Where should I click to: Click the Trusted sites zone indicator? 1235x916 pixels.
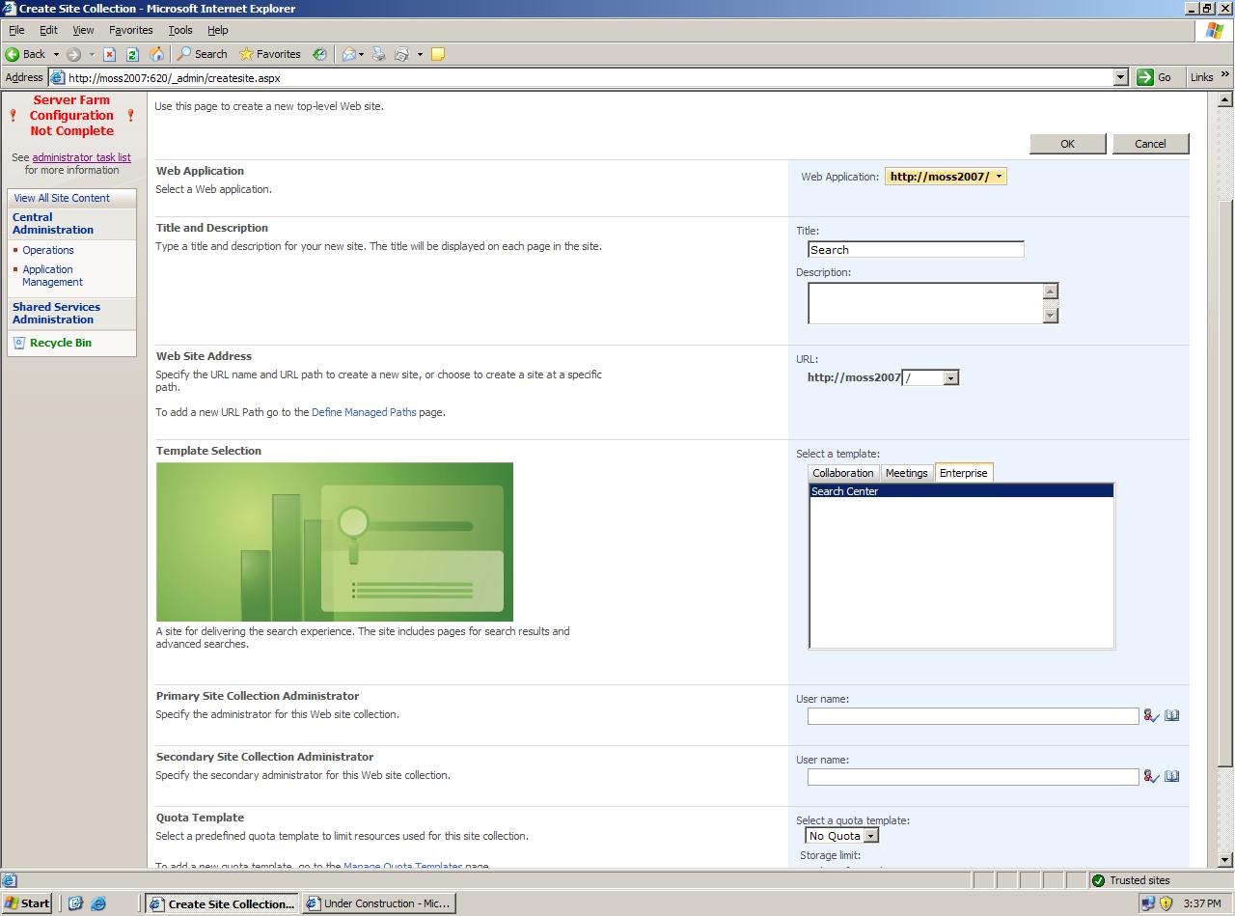[1130, 880]
